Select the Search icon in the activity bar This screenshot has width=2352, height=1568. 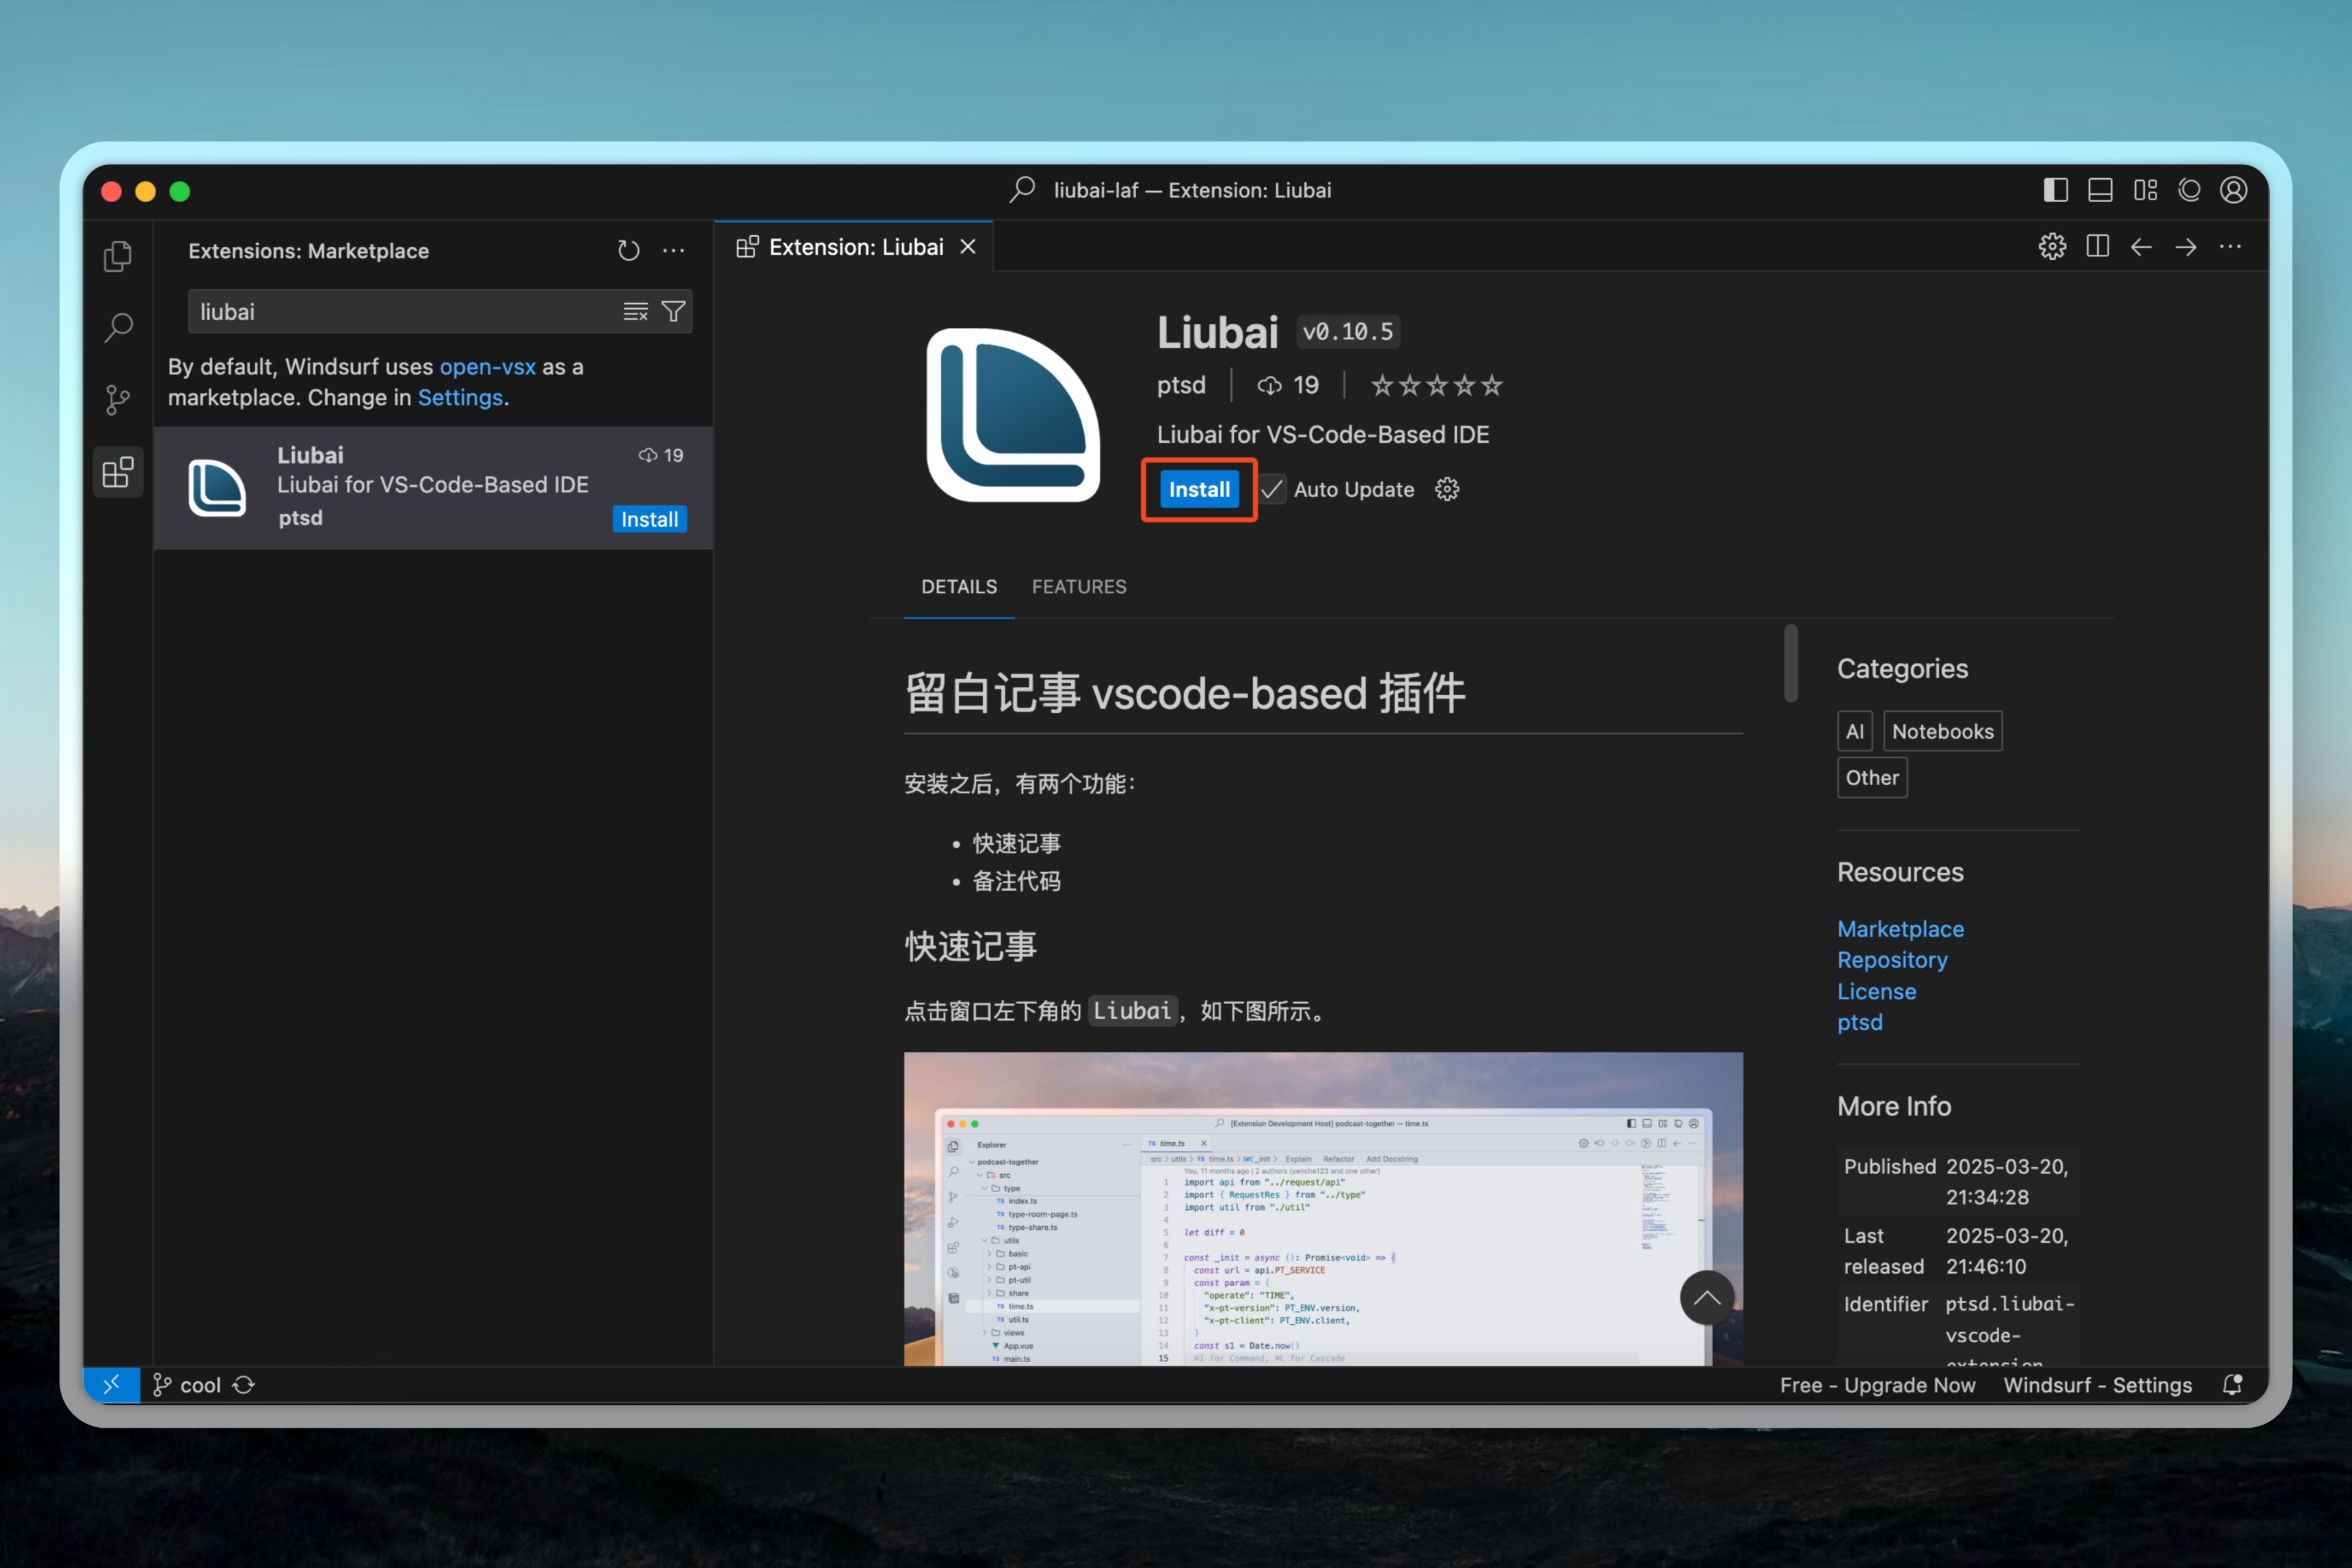(119, 327)
